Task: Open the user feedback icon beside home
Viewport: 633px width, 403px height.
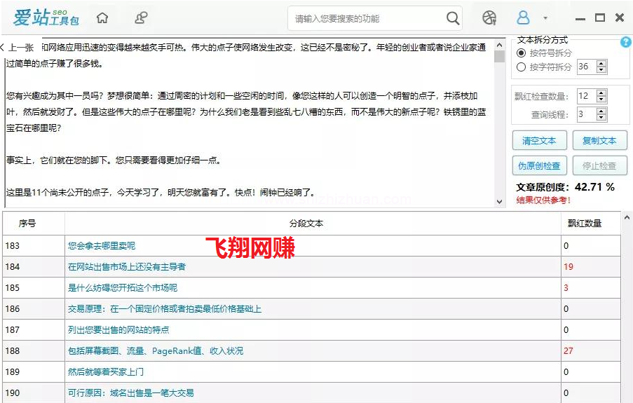Action: [x=142, y=18]
